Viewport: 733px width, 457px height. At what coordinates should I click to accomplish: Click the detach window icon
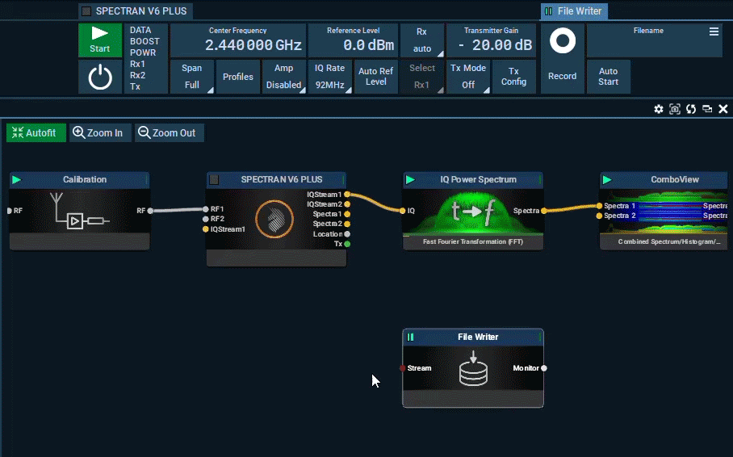(x=707, y=109)
